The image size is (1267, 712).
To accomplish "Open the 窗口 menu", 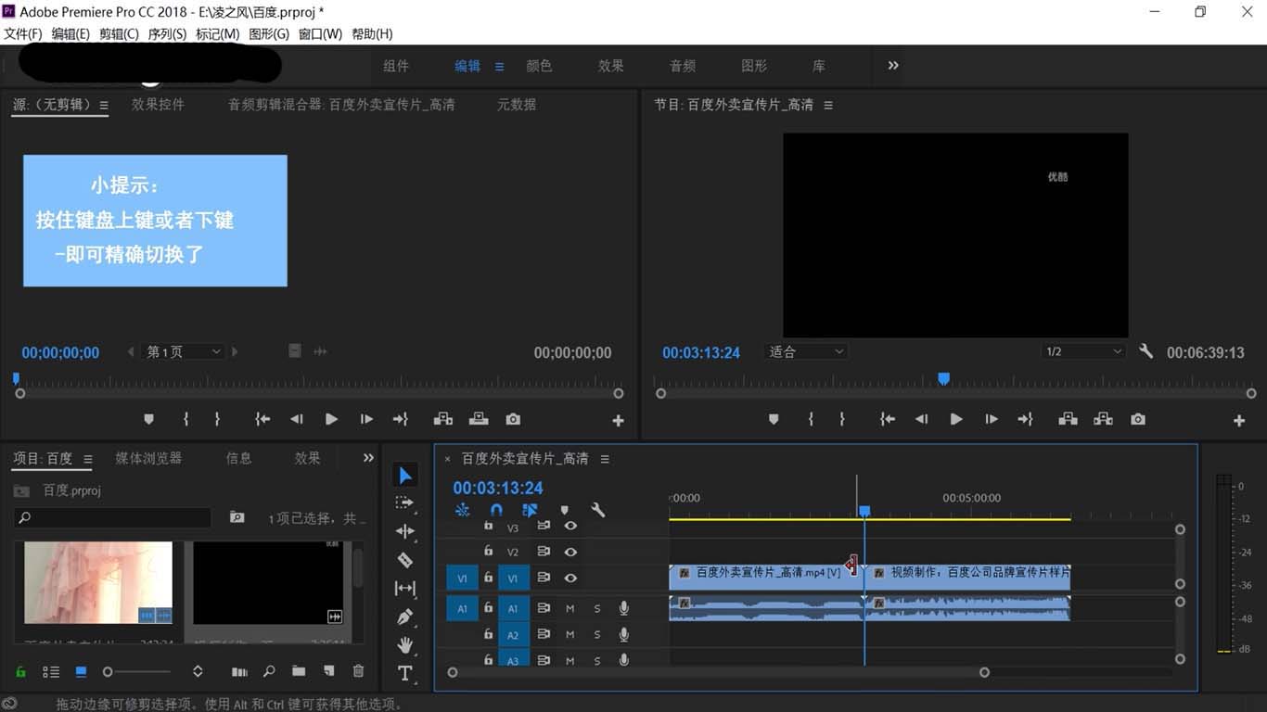I will [x=320, y=33].
